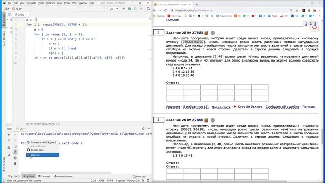Image resolution: width=325 pixels, height=183 pixels.
Task: Click the first answer cell of task 7
Action: tap(174, 87)
